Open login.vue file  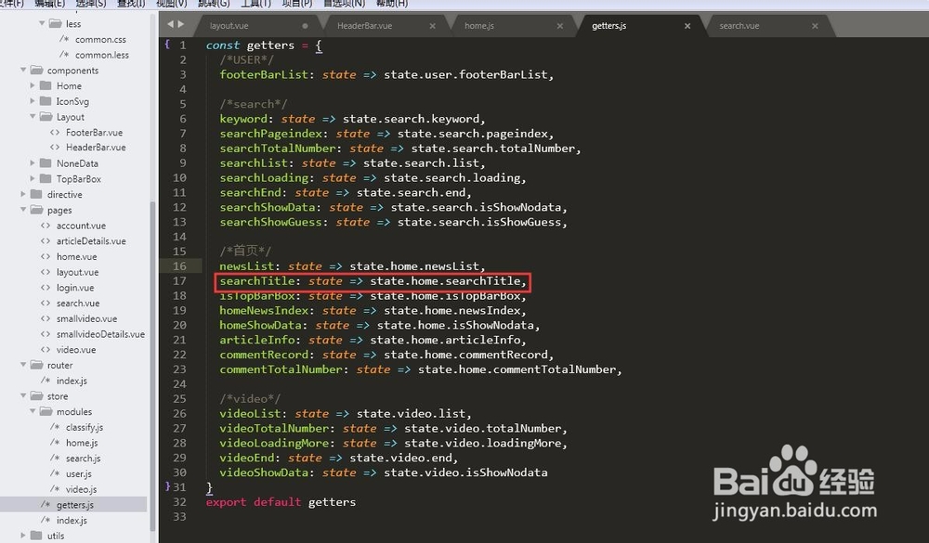(75, 287)
